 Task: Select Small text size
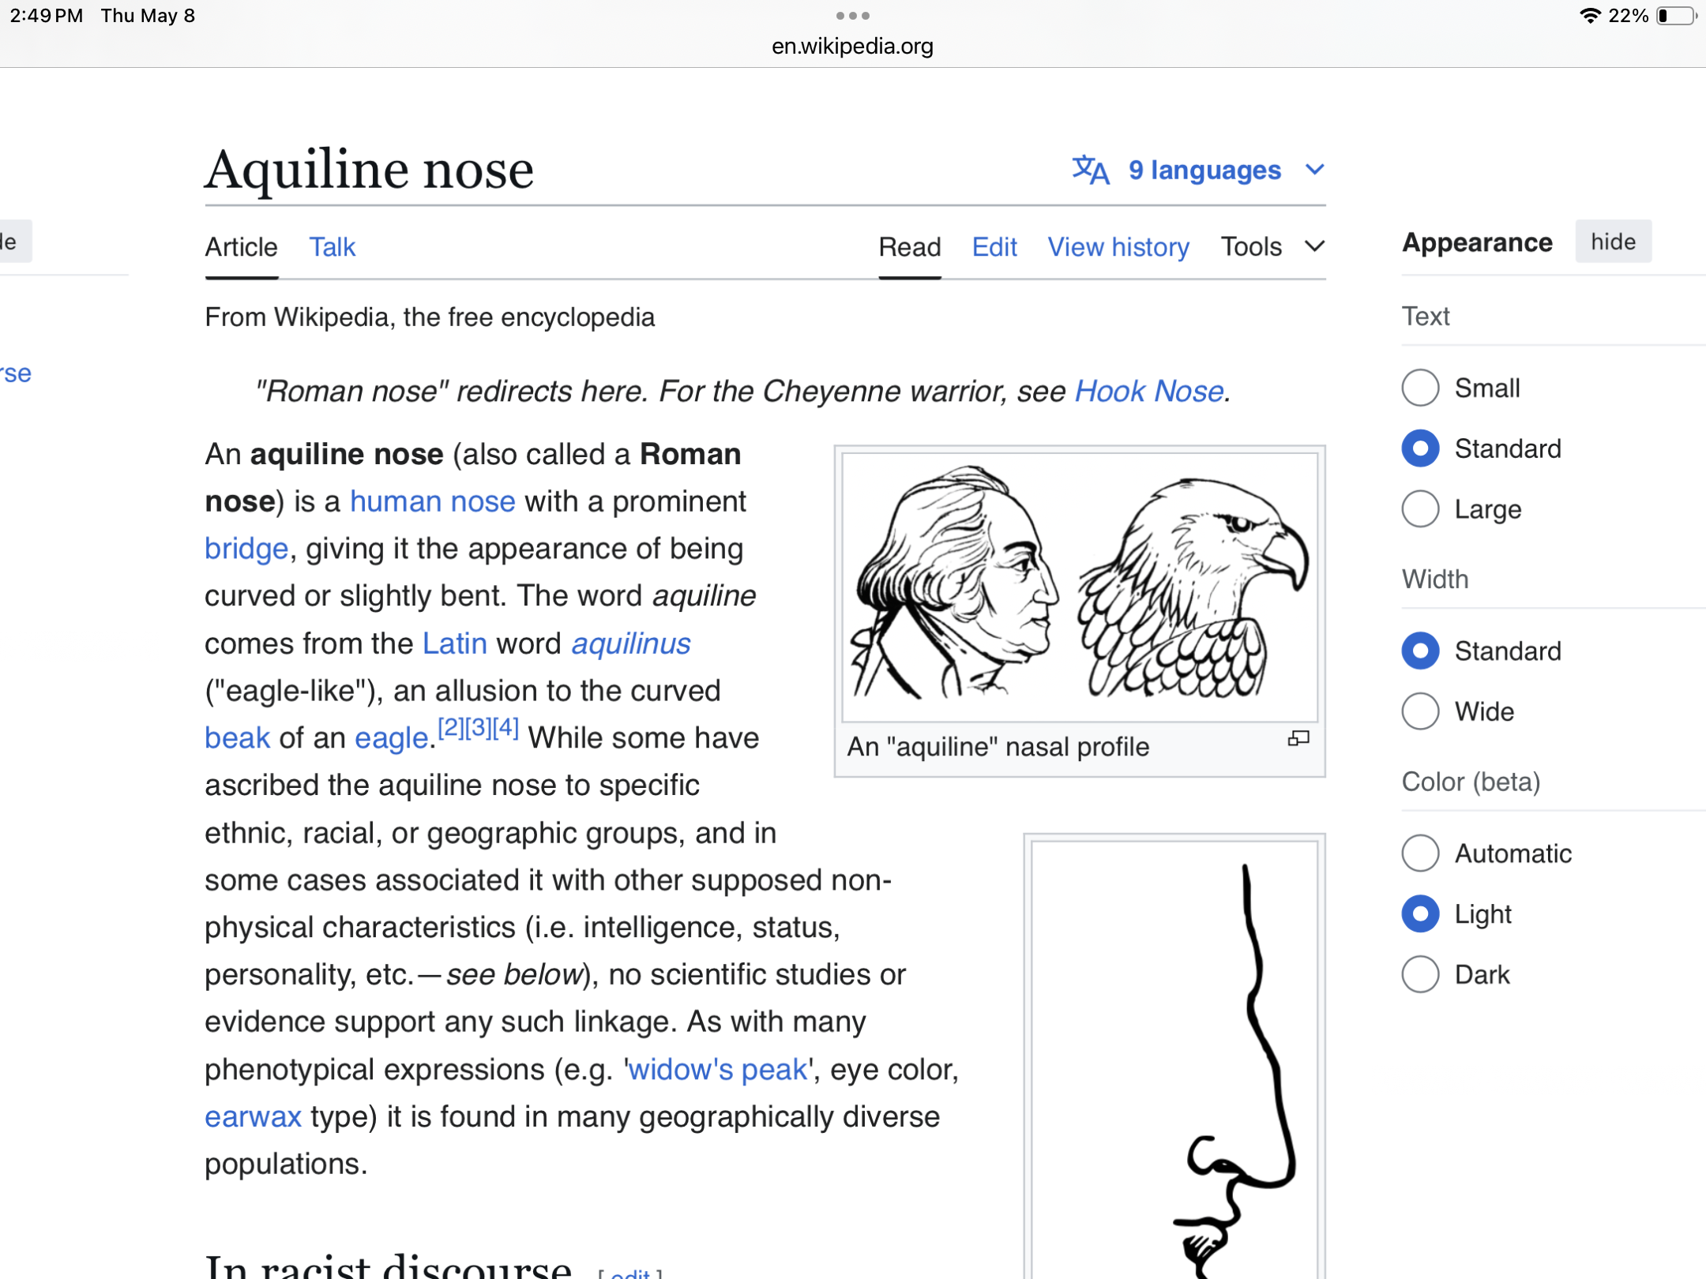(x=1420, y=388)
